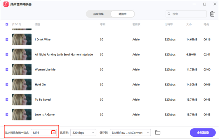Screen dimensions: 219x139
Task: Uncheck the Woman Like Me checkbox
Action: pos(7,69)
